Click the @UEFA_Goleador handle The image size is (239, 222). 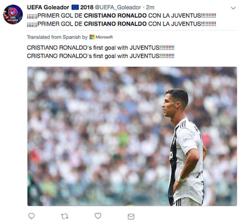pyautogui.click(x=118, y=7)
